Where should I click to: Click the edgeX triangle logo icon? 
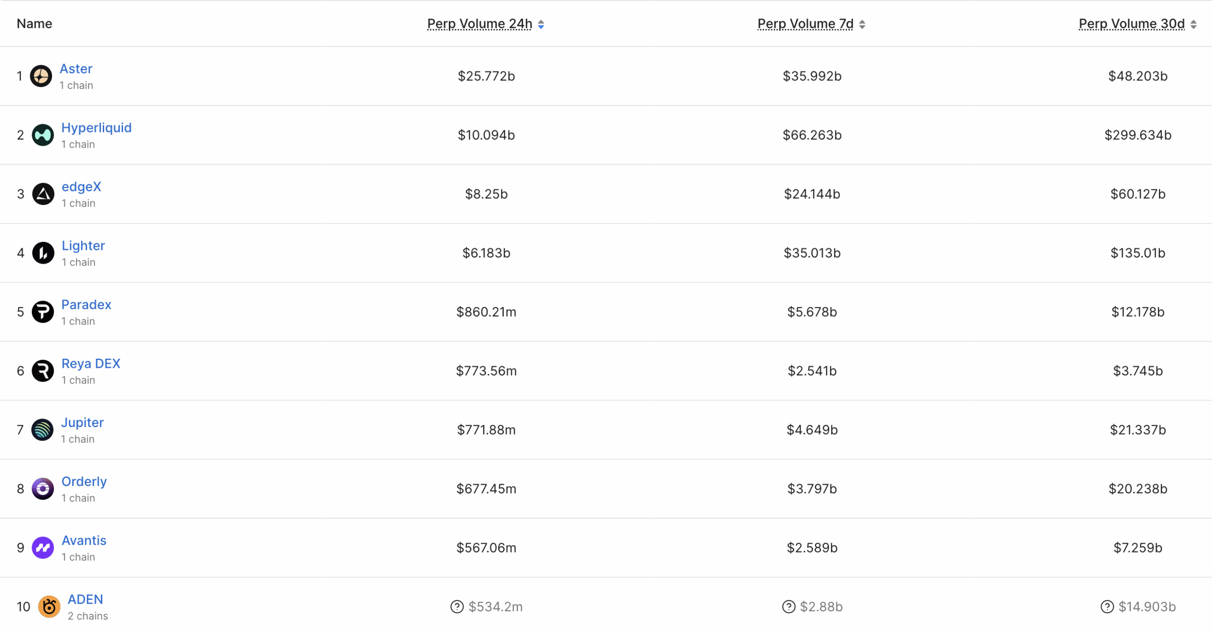click(43, 194)
